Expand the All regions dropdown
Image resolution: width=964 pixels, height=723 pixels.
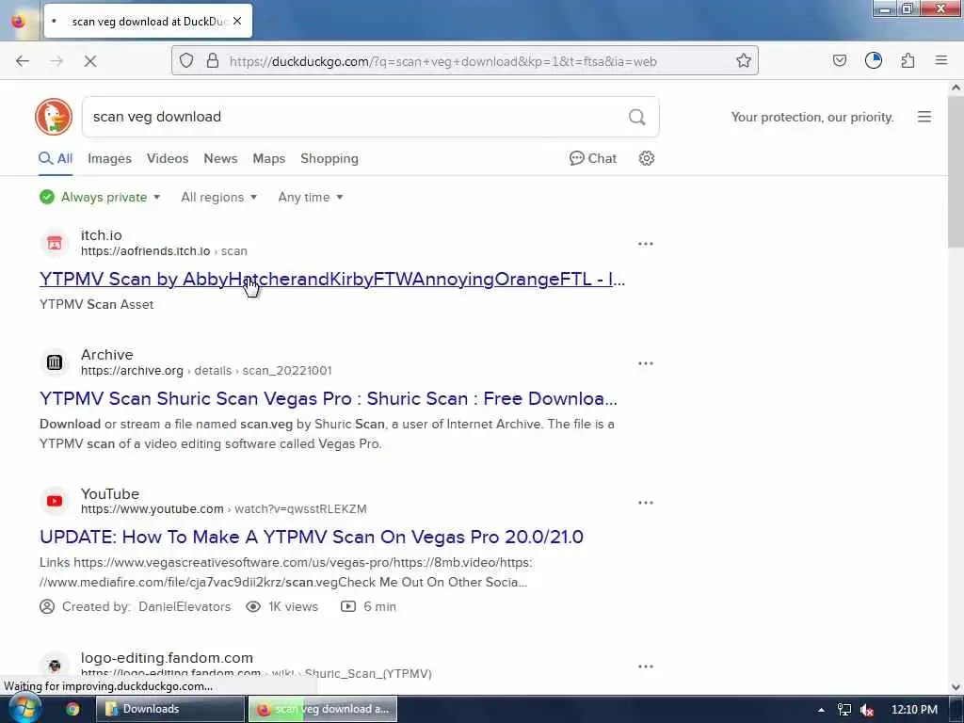pyautogui.click(x=218, y=197)
